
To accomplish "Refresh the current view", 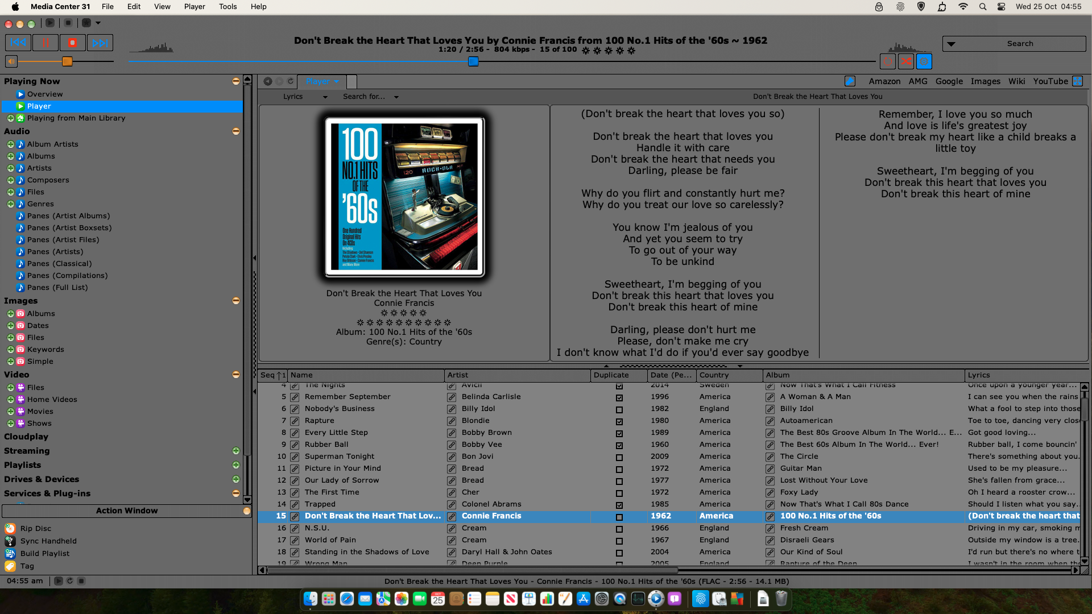I will click(x=290, y=81).
